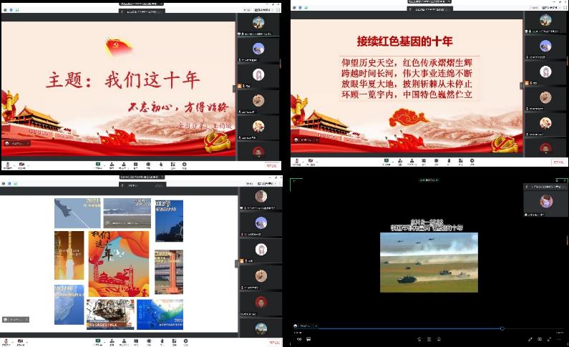Open share screen arrow in 主题 slide window
This screenshot has width=569, height=347.
point(104,165)
